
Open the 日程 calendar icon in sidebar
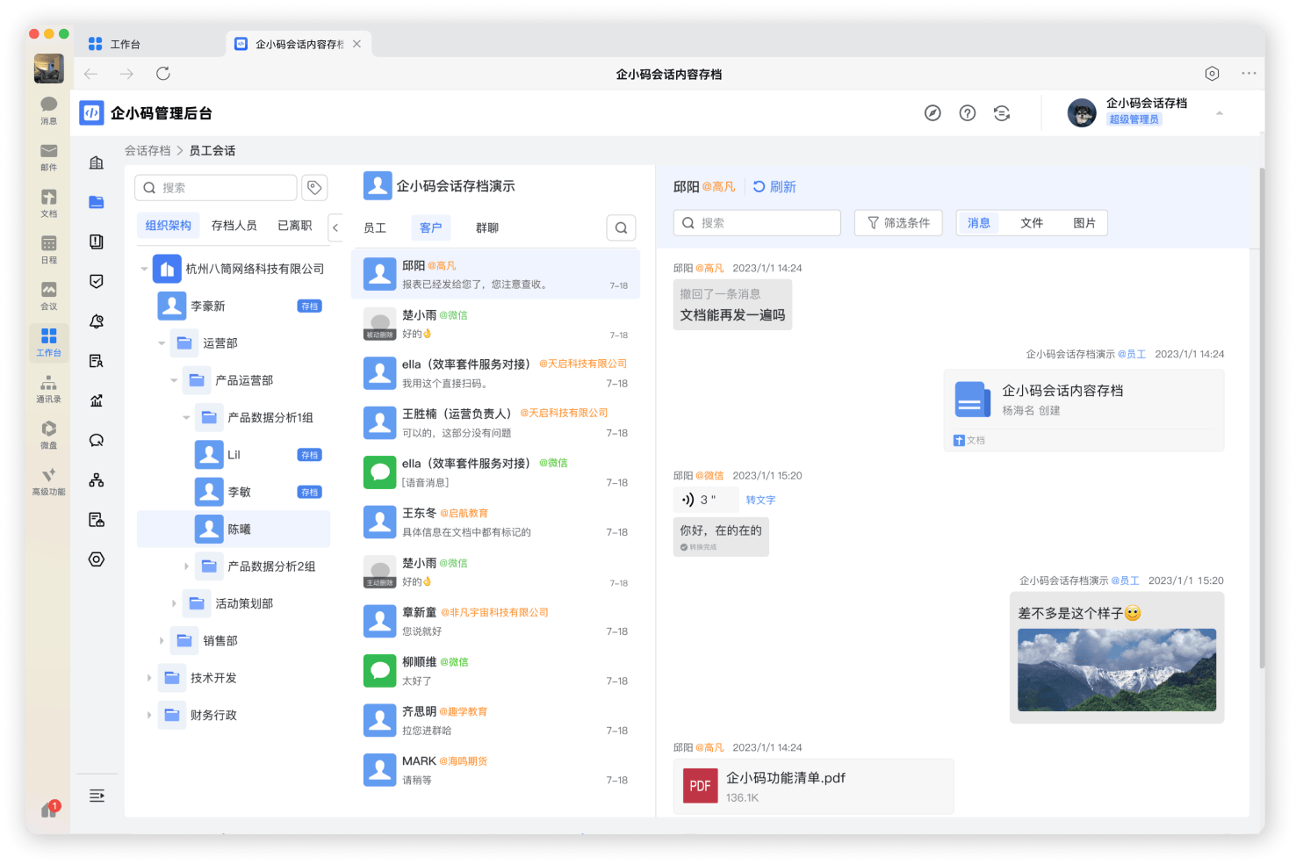[49, 249]
